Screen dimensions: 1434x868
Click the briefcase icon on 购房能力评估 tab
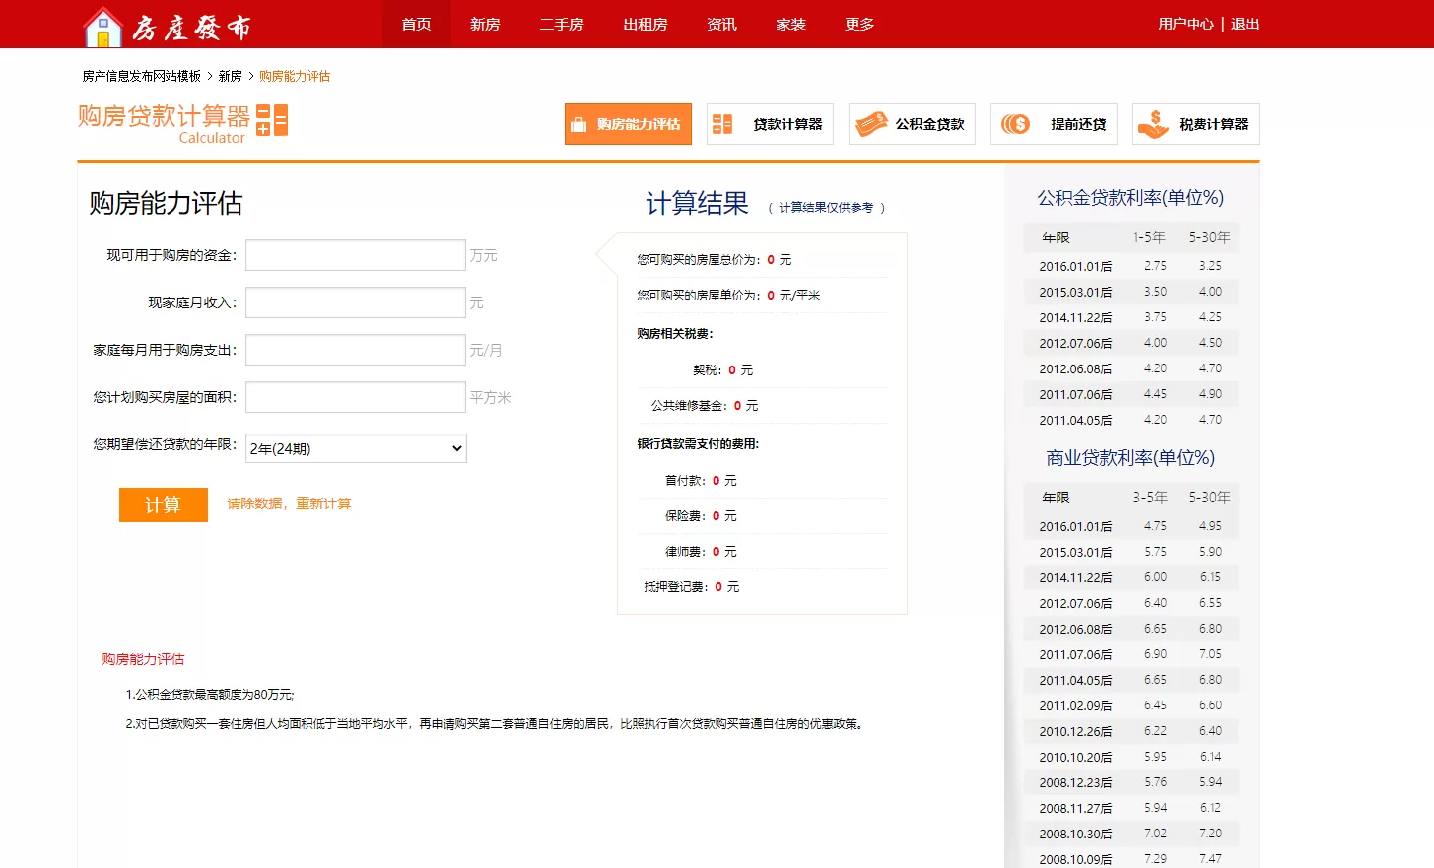(579, 124)
